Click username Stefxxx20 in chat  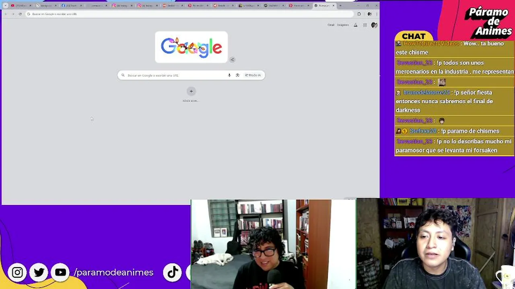[x=423, y=131]
